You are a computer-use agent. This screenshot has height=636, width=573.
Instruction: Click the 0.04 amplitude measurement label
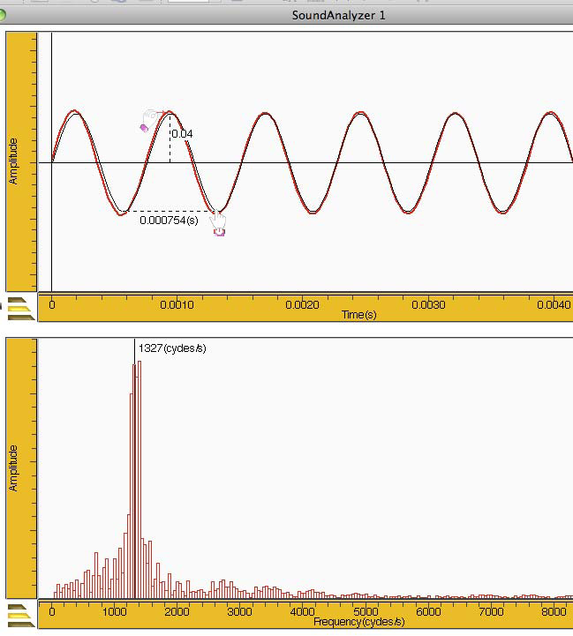pos(182,134)
